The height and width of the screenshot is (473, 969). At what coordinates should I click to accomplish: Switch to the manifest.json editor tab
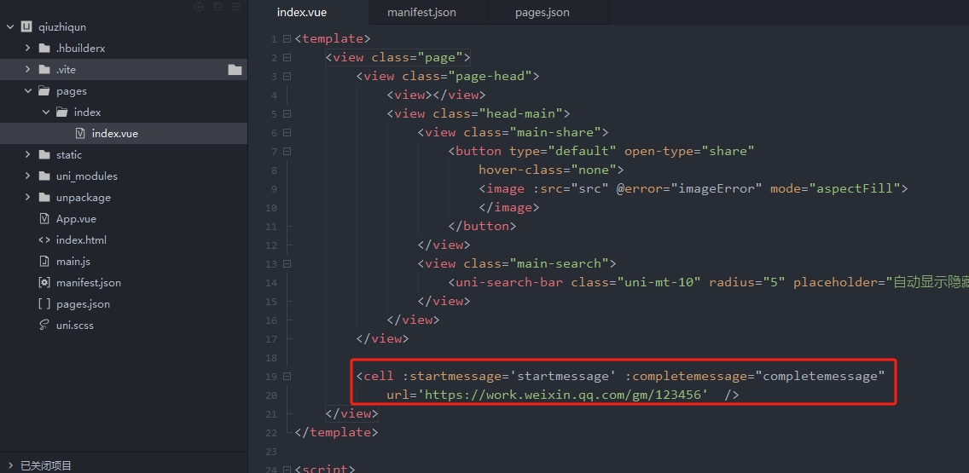point(427,12)
